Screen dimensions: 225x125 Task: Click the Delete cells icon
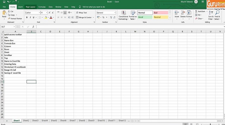click(x=183, y=15)
